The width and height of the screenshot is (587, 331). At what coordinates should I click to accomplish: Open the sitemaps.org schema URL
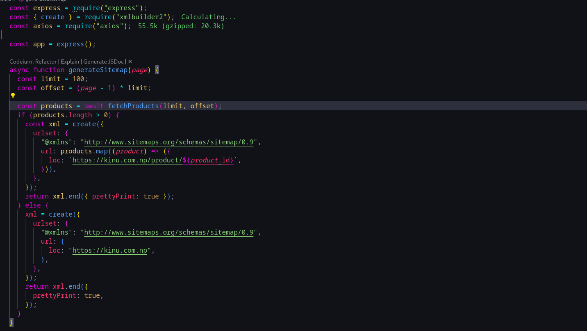[x=170, y=142]
